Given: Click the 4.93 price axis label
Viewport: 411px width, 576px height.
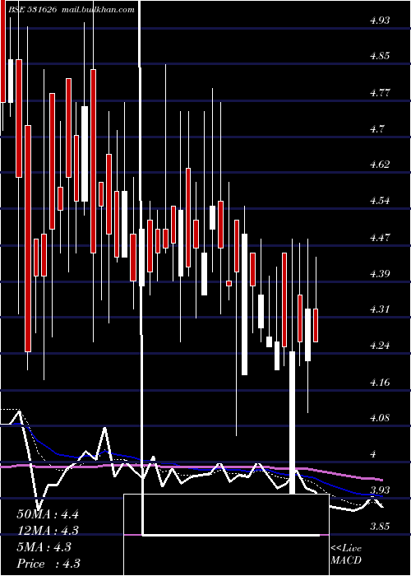Looking at the screenshot, I should point(380,21).
